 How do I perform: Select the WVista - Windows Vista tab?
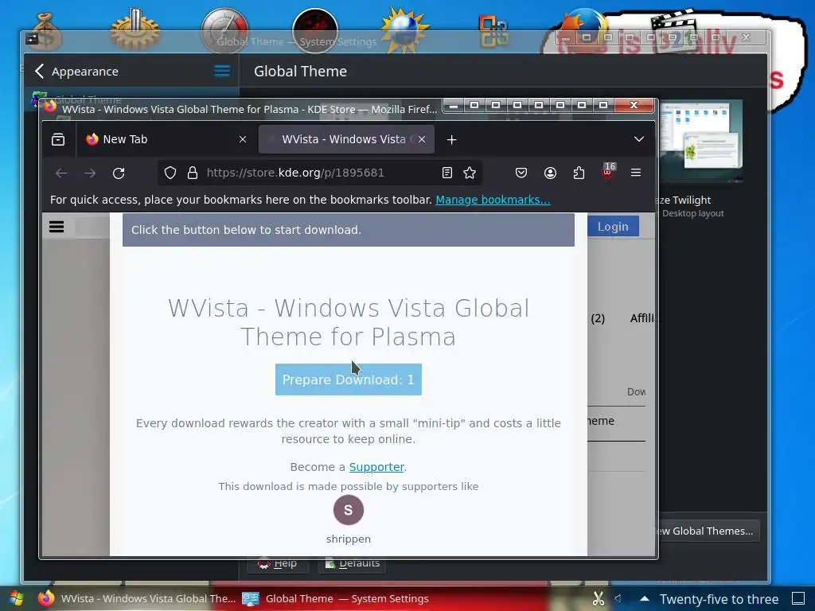coord(346,139)
